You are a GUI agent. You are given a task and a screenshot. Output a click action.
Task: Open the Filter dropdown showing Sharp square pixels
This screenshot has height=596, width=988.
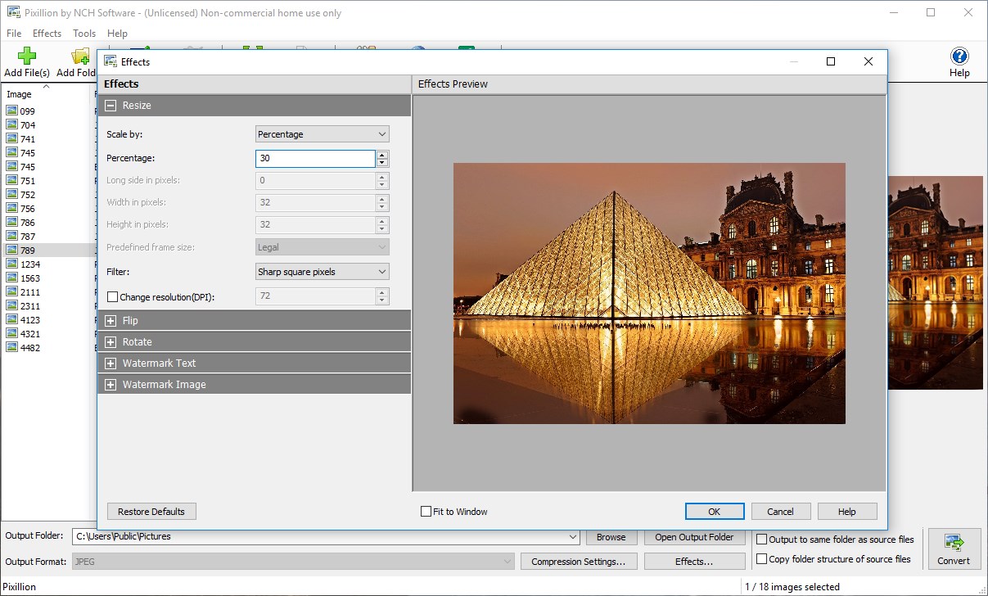coord(322,271)
